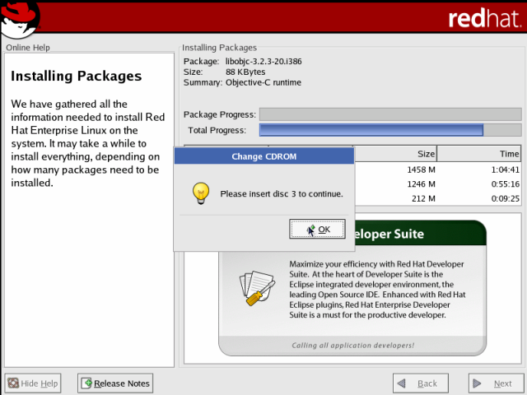
Task: Click the 'Package Progress:' label
Action: pyautogui.click(x=220, y=114)
